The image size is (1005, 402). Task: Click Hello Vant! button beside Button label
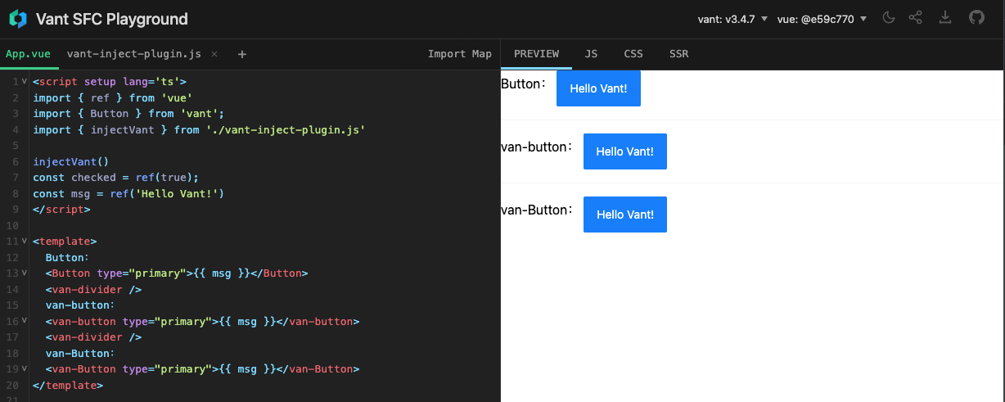tap(598, 88)
